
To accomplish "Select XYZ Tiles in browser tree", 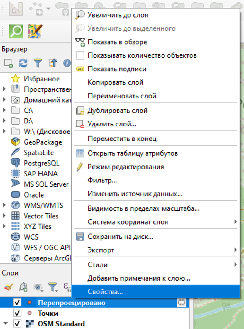I will [x=37, y=226].
